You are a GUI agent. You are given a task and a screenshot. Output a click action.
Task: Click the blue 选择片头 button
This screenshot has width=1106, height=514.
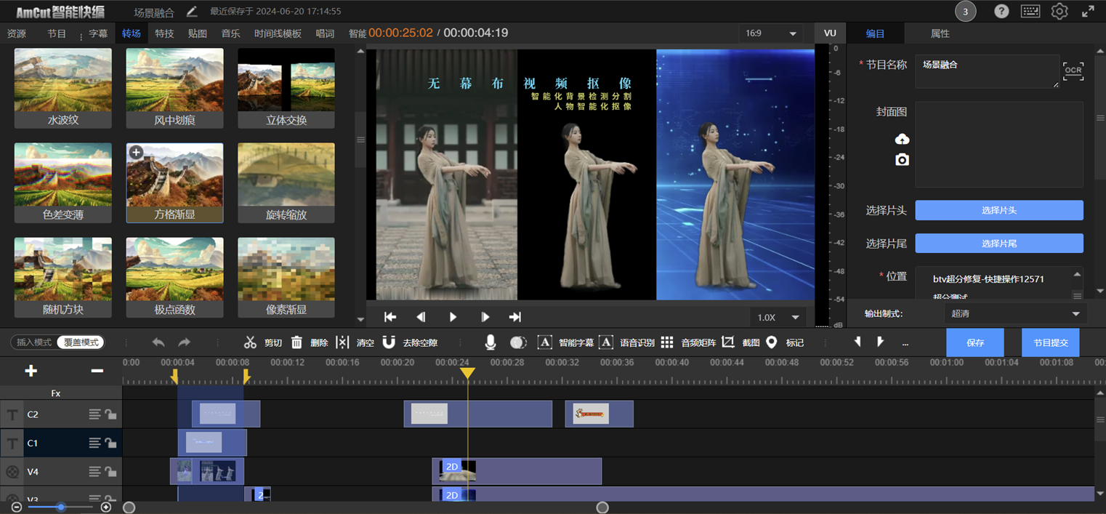pyautogui.click(x=998, y=211)
